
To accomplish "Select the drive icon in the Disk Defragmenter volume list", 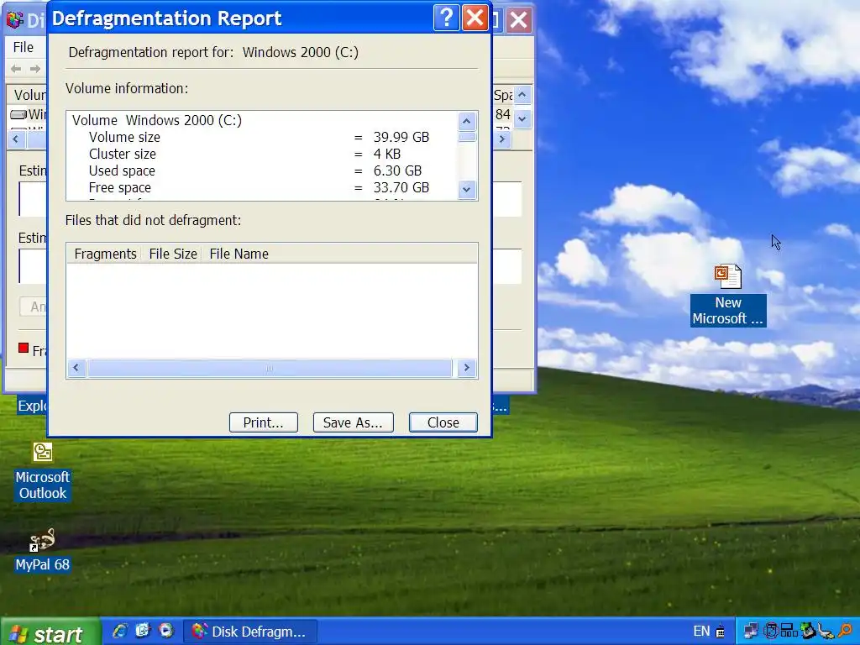I will (x=18, y=114).
